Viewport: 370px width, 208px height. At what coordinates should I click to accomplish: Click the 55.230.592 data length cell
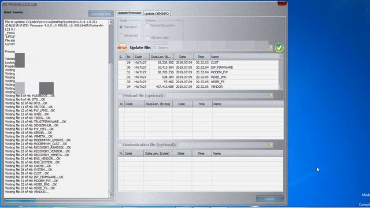click(165, 63)
